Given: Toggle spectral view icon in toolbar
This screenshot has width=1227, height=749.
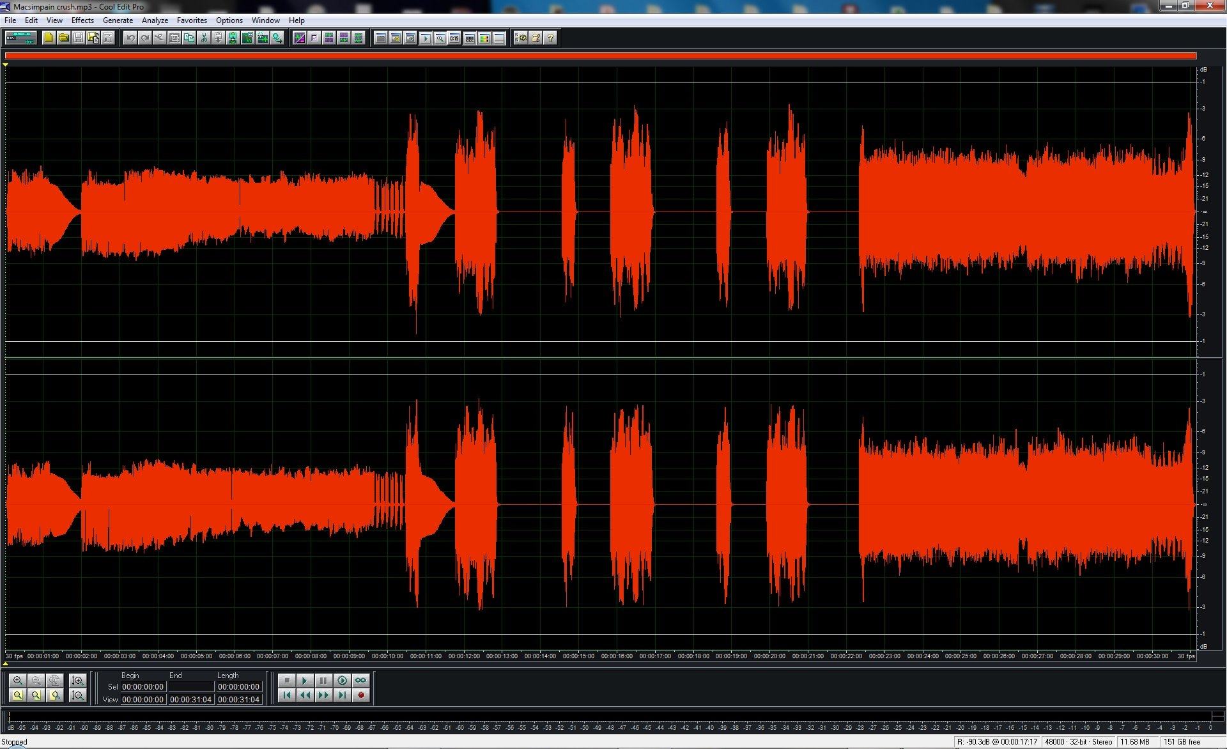Looking at the screenshot, I should click(x=299, y=38).
